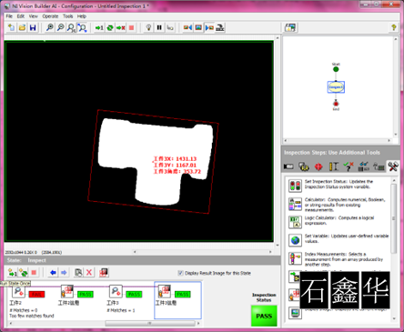Switch to Measure Features caliper tab
The width and height of the screenshot is (404, 332).
point(333,166)
